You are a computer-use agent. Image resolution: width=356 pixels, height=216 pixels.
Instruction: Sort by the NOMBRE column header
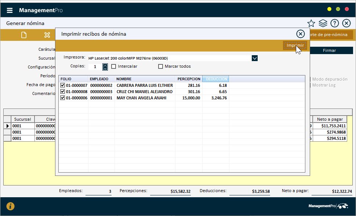pyautogui.click(x=145, y=79)
